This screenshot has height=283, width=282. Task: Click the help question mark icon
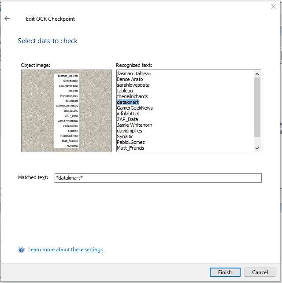(x=21, y=250)
